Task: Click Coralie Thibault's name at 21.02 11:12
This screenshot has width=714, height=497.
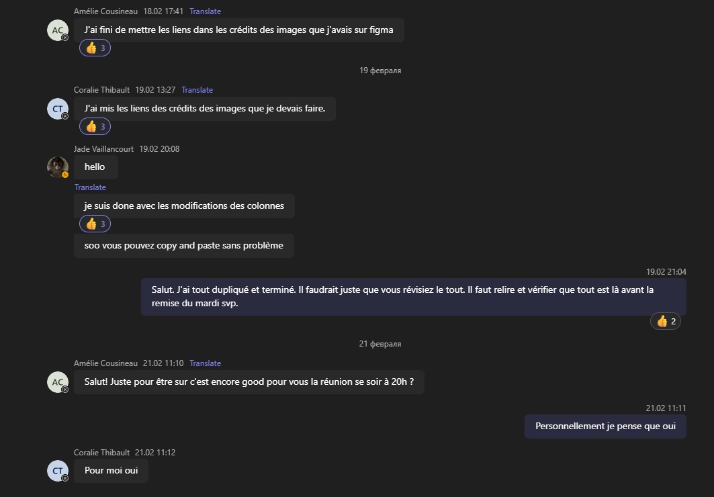Action: 101,453
